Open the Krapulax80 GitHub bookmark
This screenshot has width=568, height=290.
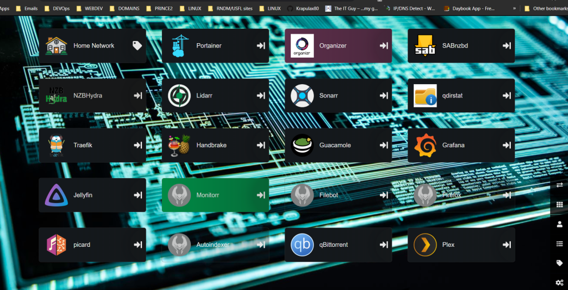pyautogui.click(x=306, y=8)
